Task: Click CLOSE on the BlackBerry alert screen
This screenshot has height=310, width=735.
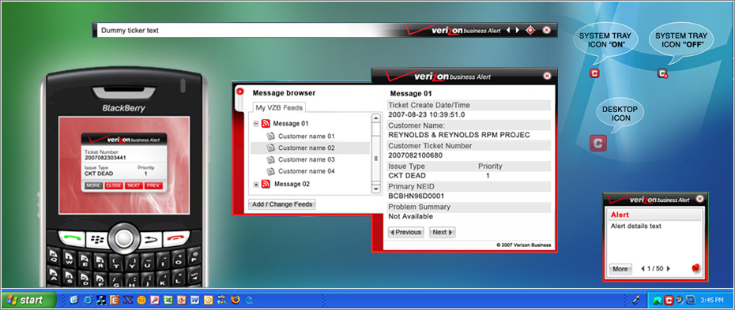Action: (x=114, y=185)
